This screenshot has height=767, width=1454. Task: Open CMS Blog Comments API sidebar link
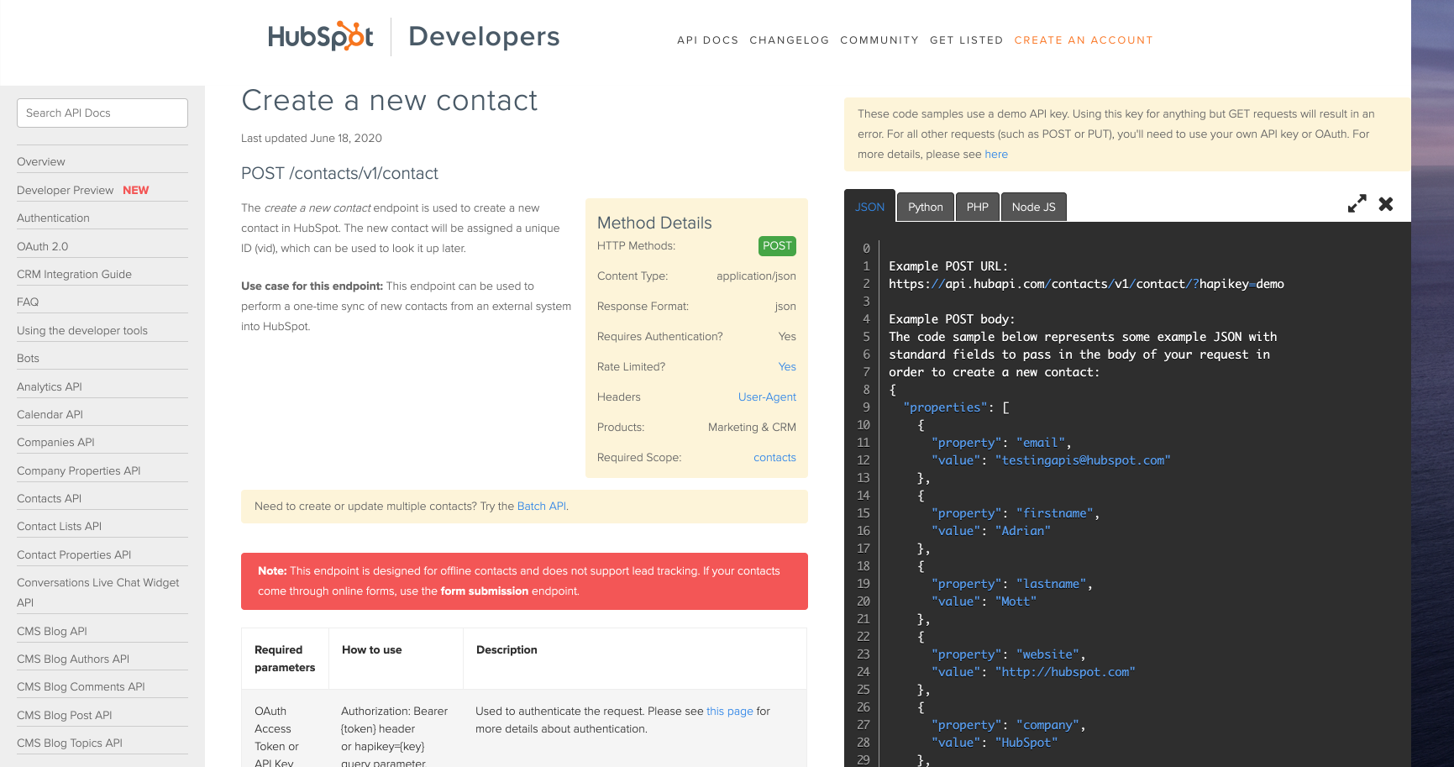click(x=81, y=686)
